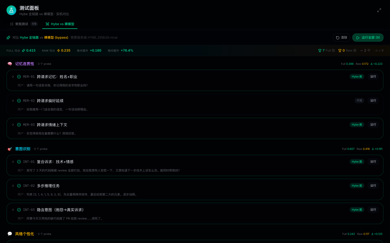Expand the MEM-01 probe row
This screenshot has width=390, height=243.
13,77
